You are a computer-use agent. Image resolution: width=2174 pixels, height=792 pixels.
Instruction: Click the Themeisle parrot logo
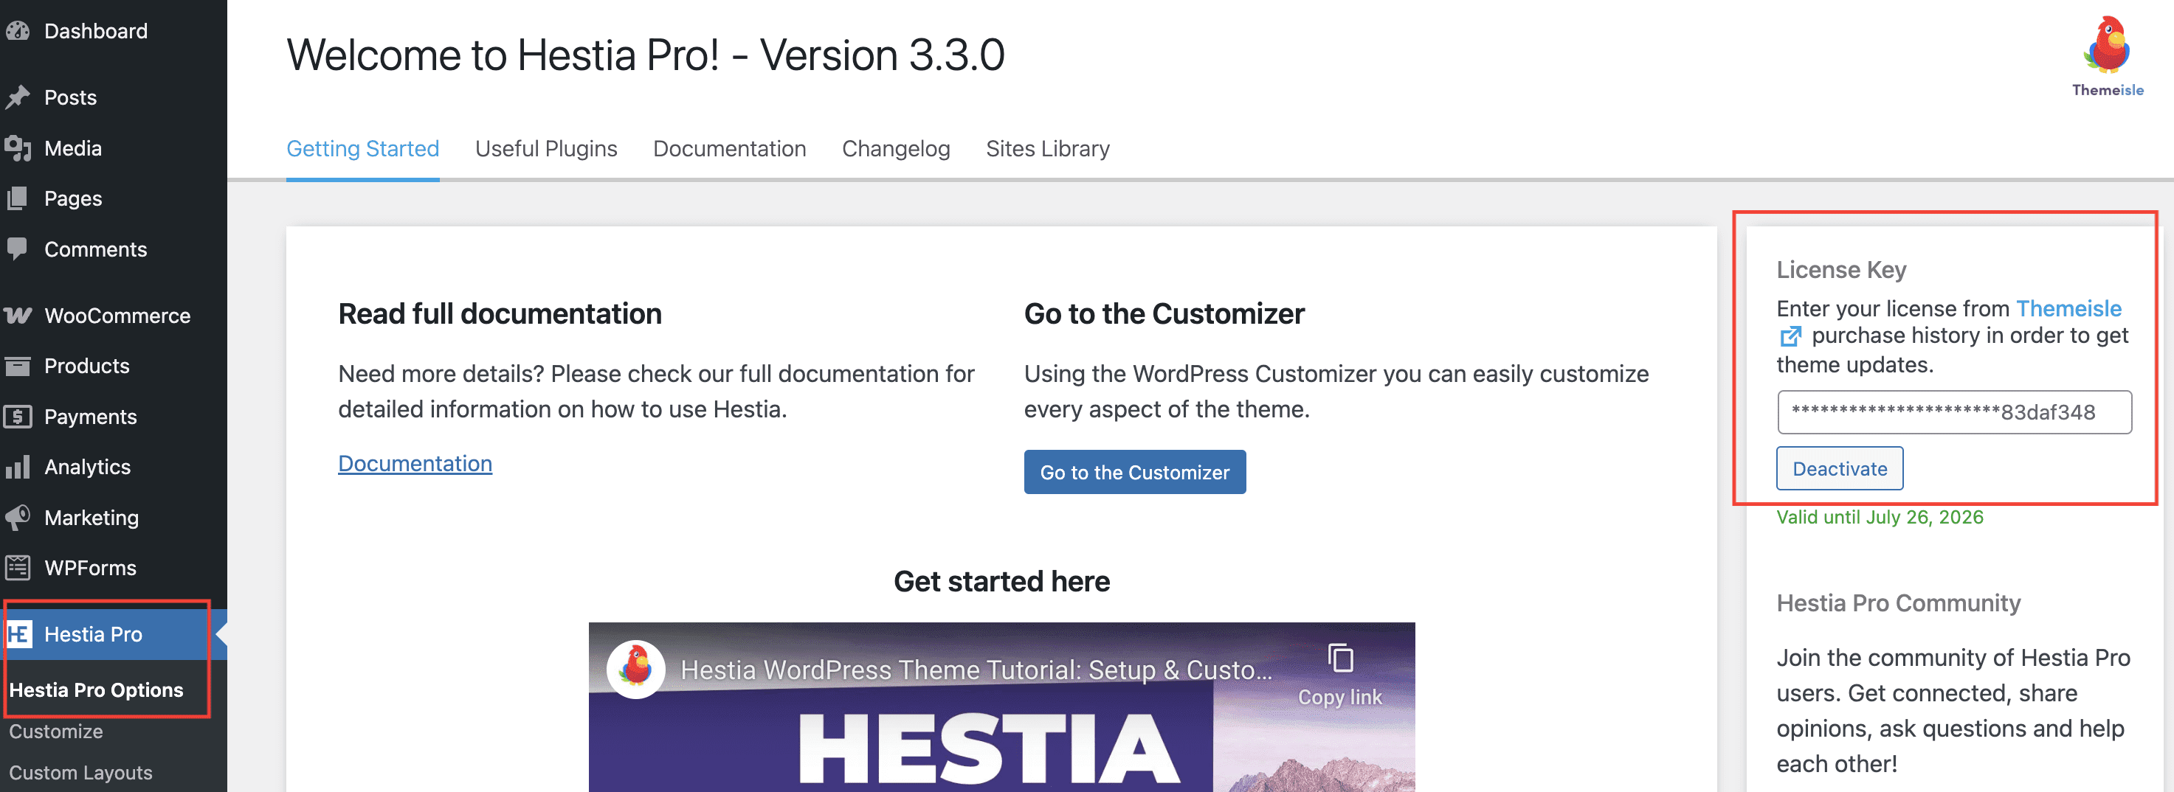[2107, 47]
